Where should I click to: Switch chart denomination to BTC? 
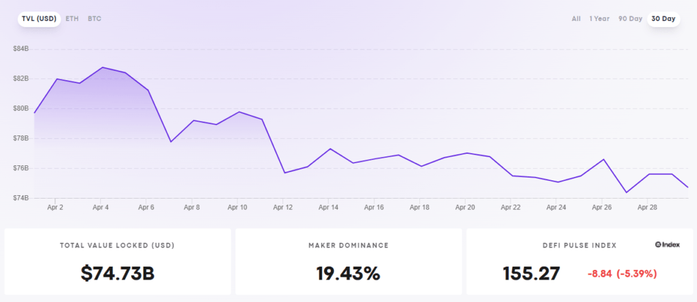pos(95,18)
